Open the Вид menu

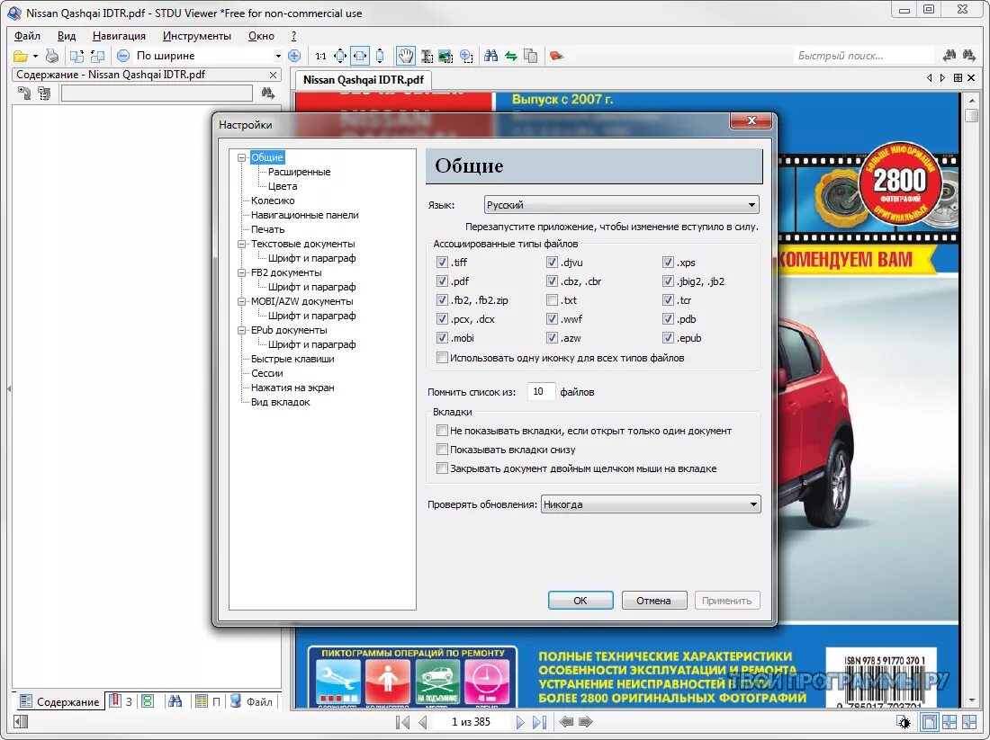[x=67, y=36]
